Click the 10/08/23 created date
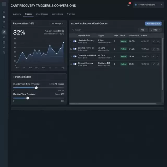Image resolution: width=167 pixels, height=167 pixels. pos(145,49)
